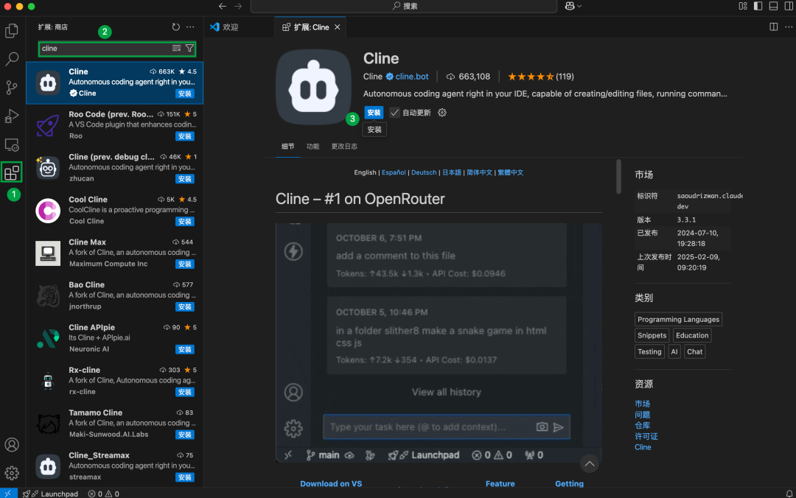Screen dimensions: 796x498
Task: Toggle the bottom panel
Action: pos(773,6)
